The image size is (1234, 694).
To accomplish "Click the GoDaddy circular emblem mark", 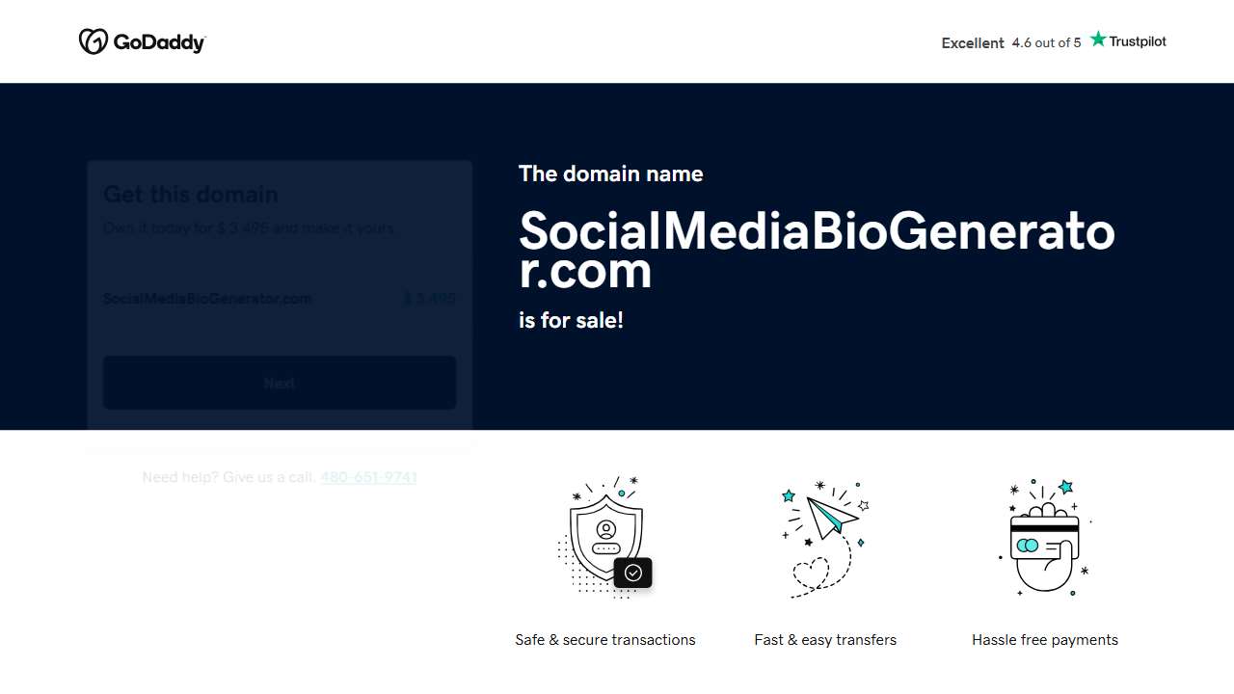I will click(x=94, y=41).
